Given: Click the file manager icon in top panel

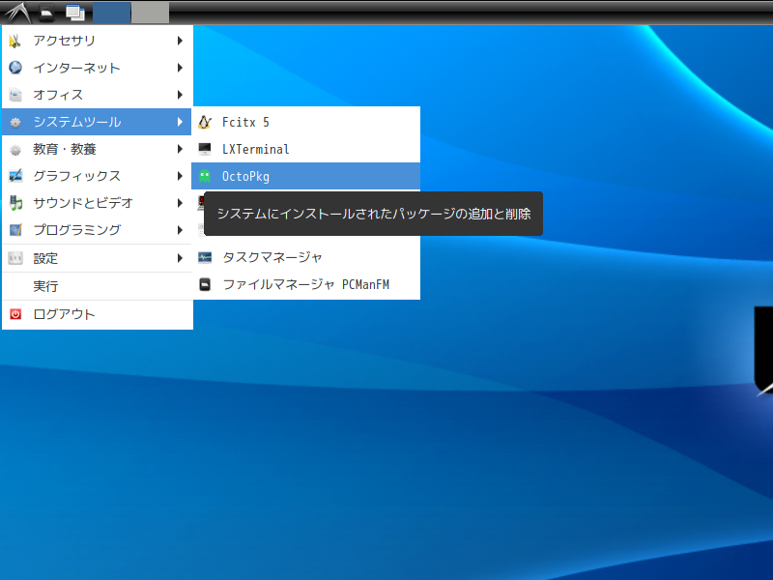Looking at the screenshot, I should 46,13.
